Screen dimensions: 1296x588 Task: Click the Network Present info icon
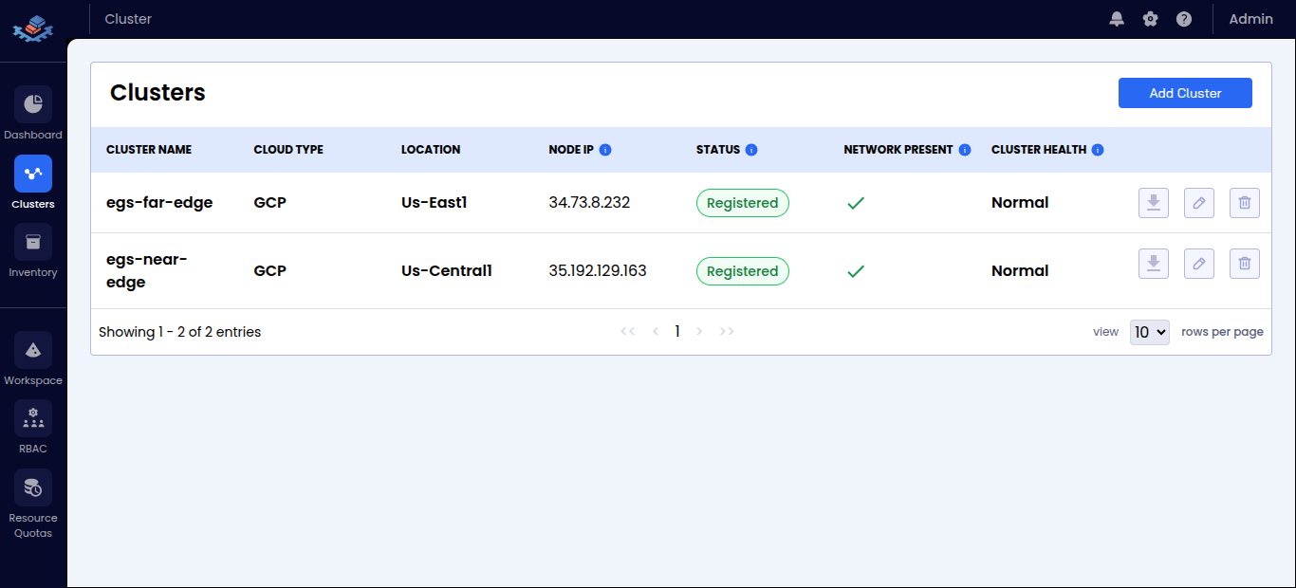pyautogui.click(x=965, y=150)
